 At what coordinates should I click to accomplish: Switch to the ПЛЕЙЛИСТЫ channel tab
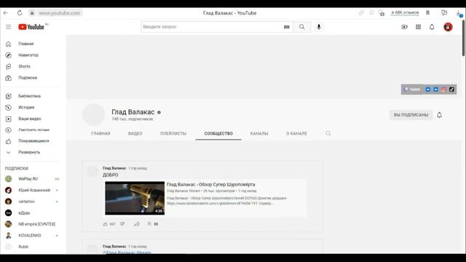[x=173, y=133]
